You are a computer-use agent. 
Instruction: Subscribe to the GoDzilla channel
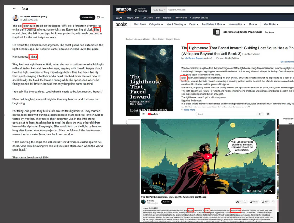coord(166,202)
